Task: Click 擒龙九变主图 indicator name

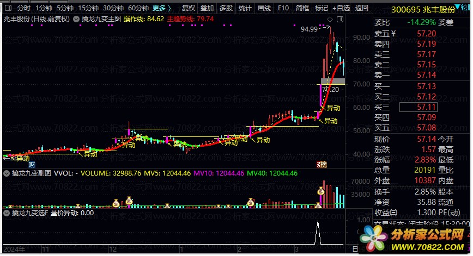Action: pos(101,19)
